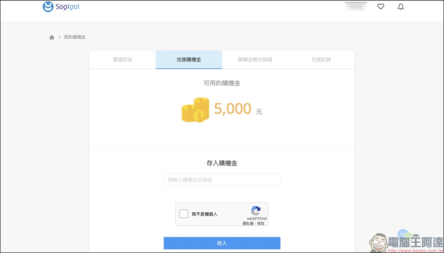Open reCAPTCHA 條款 link

[x=261, y=223]
